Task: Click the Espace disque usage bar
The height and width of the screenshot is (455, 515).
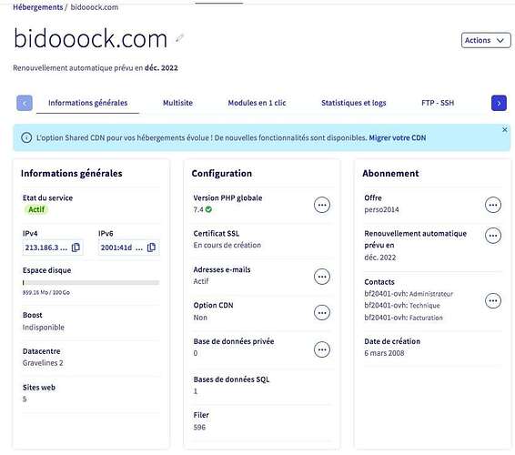Action: (91, 282)
